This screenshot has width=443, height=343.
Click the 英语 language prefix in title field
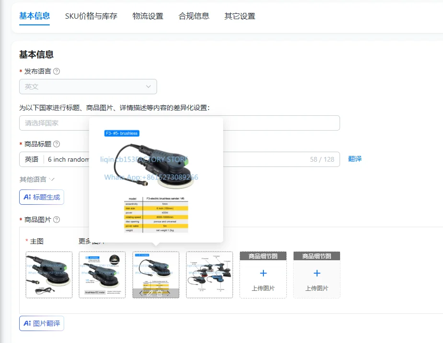coord(32,159)
